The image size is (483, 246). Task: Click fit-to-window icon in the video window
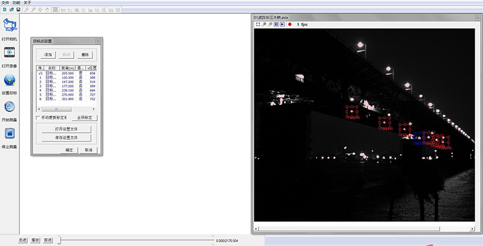point(258,24)
